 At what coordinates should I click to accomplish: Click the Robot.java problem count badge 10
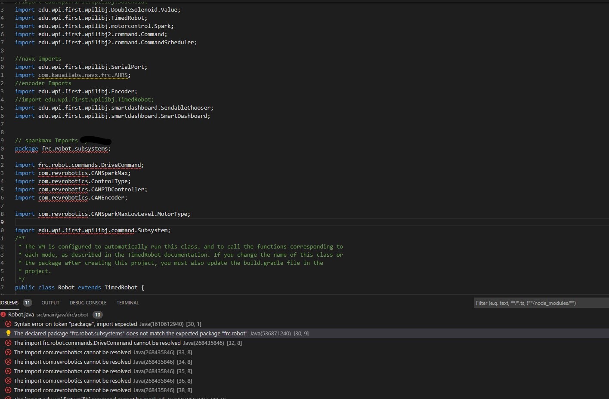click(98, 315)
